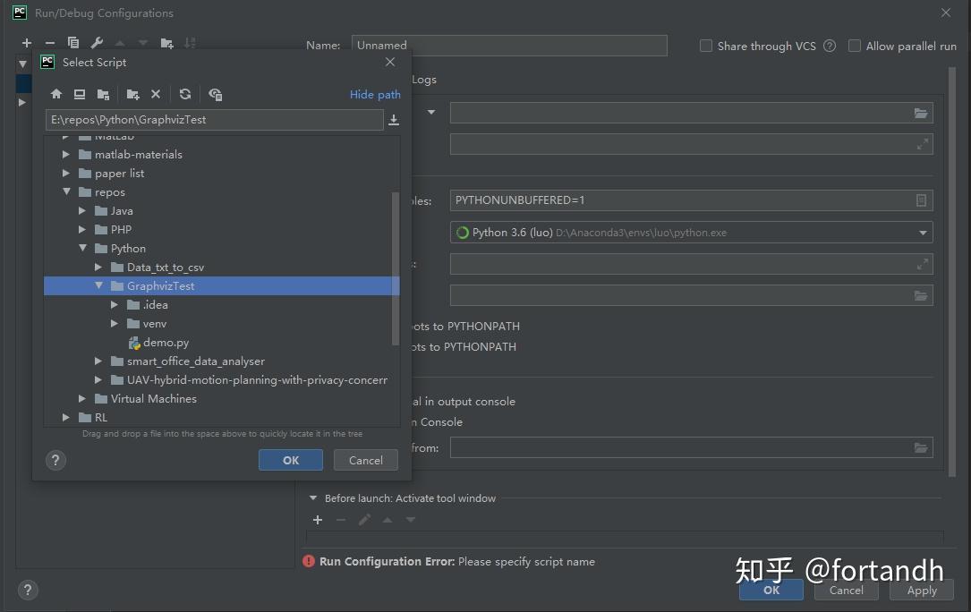Viewport: 971px width, 612px height.
Task: Collapse the Before launch section
Action: point(313,498)
